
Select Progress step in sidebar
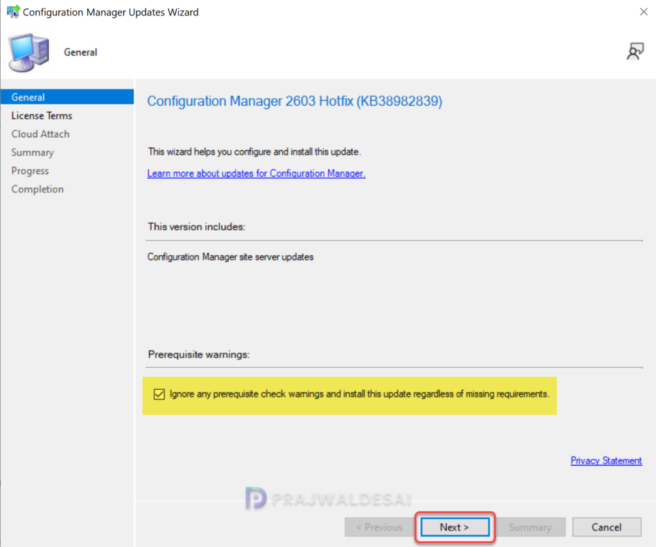30,171
